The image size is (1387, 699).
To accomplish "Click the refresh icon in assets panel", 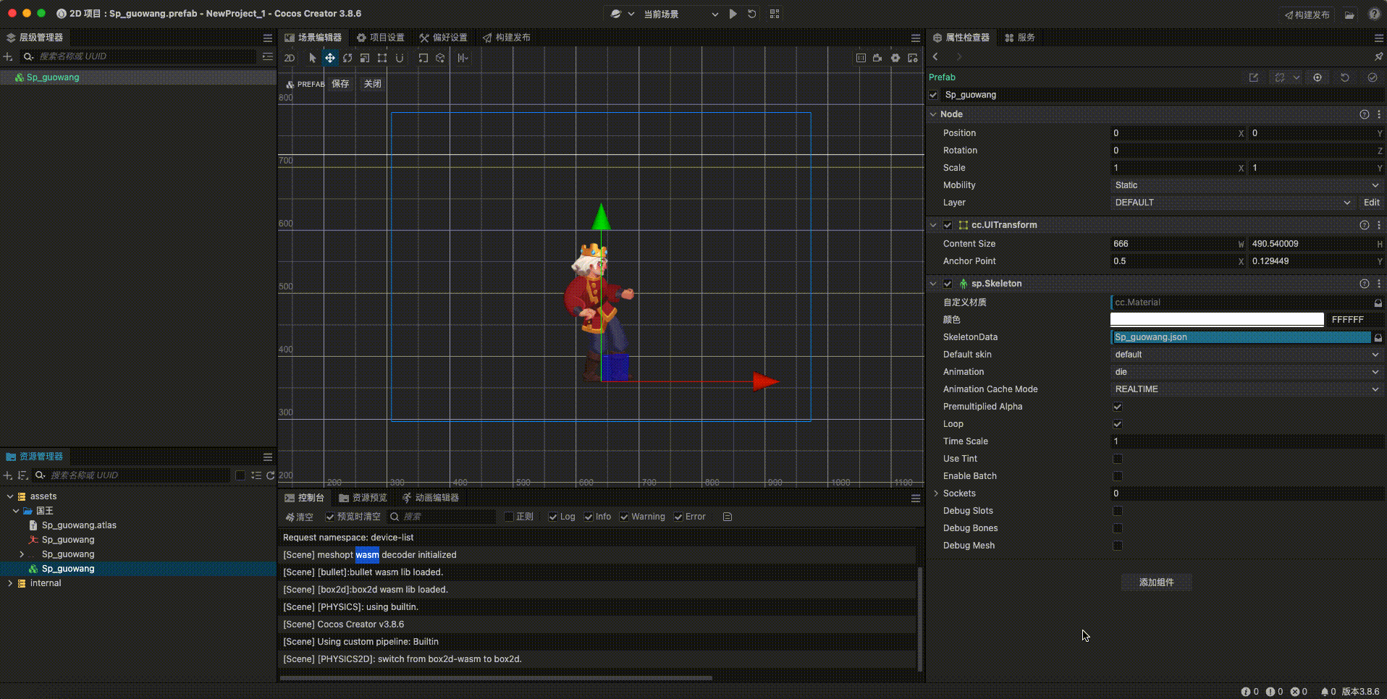I will pyautogui.click(x=270, y=475).
